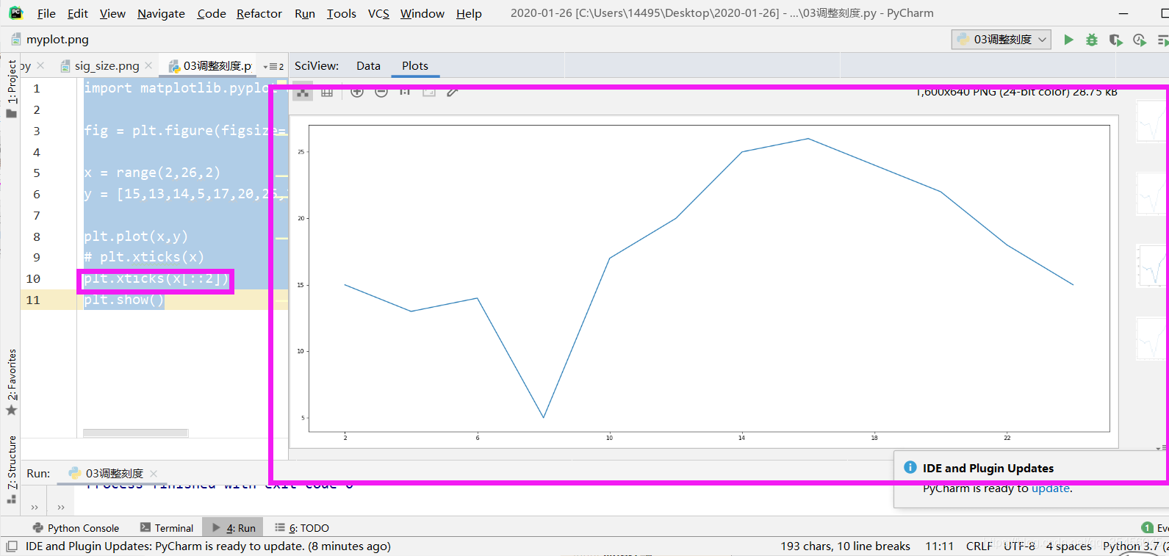The image size is (1169, 556).
Task: Click the plt.plot(x,y) code line
Action: coord(136,237)
